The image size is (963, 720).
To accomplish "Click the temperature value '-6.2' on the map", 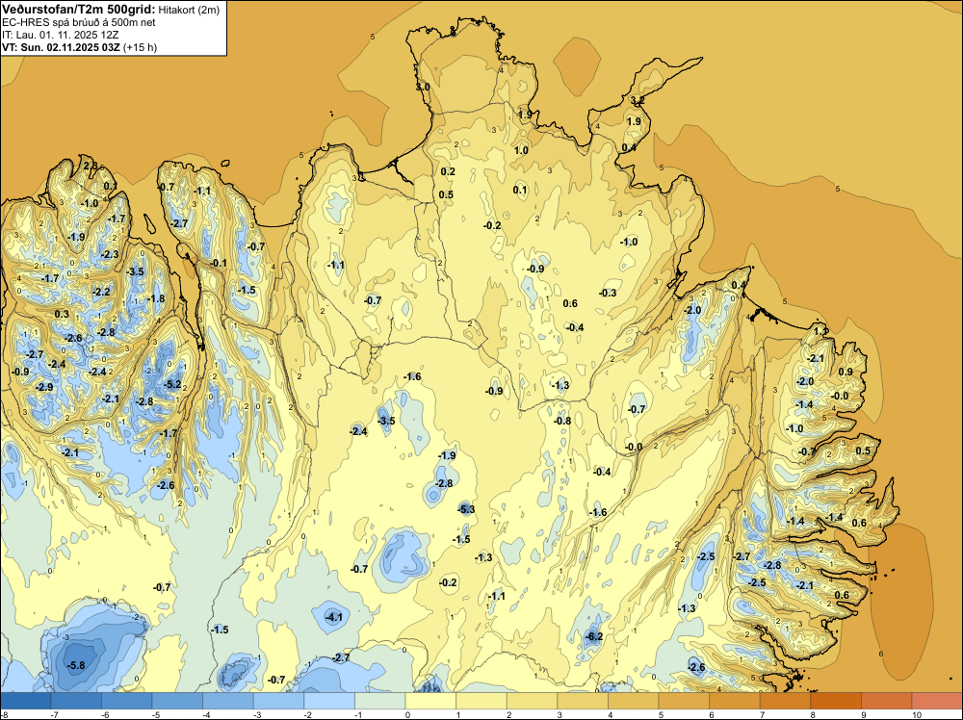I will (594, 636).
